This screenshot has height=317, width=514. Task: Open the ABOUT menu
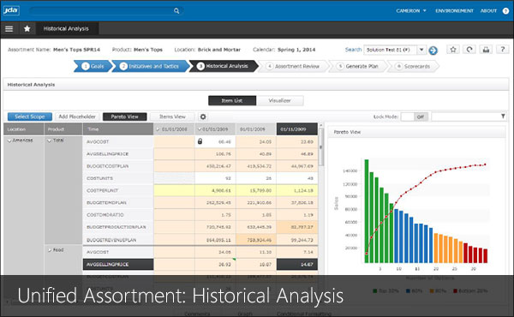point(488,11)
